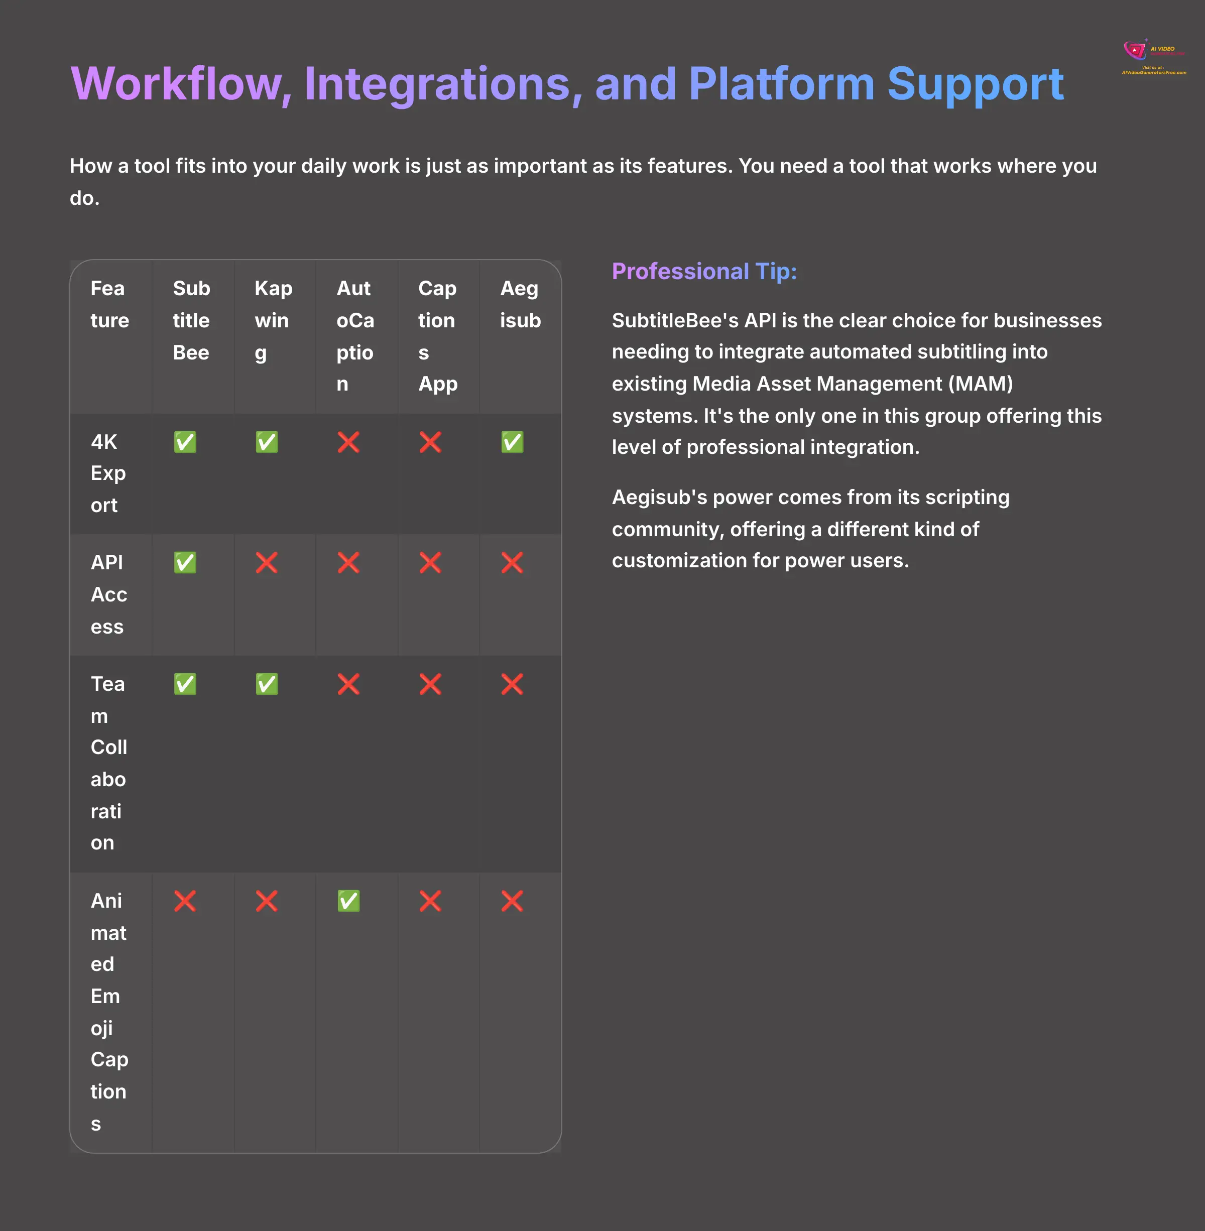This screenshot has height=1231, width=1205.
Task: Click SubtitleBee checkmark in Team Collaboration row
Action: [x=185, y=684]
